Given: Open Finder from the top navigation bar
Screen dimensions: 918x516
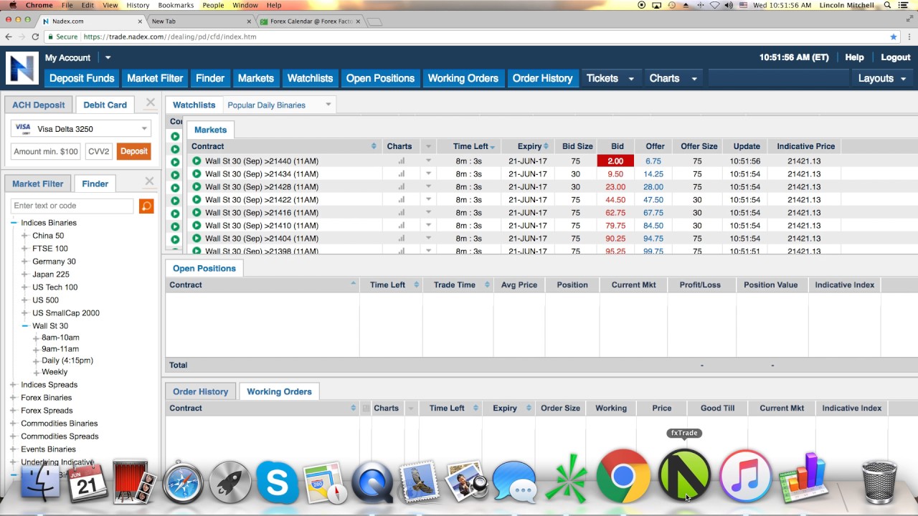Looking at the screenshot, I should click(x=210, y=78).
